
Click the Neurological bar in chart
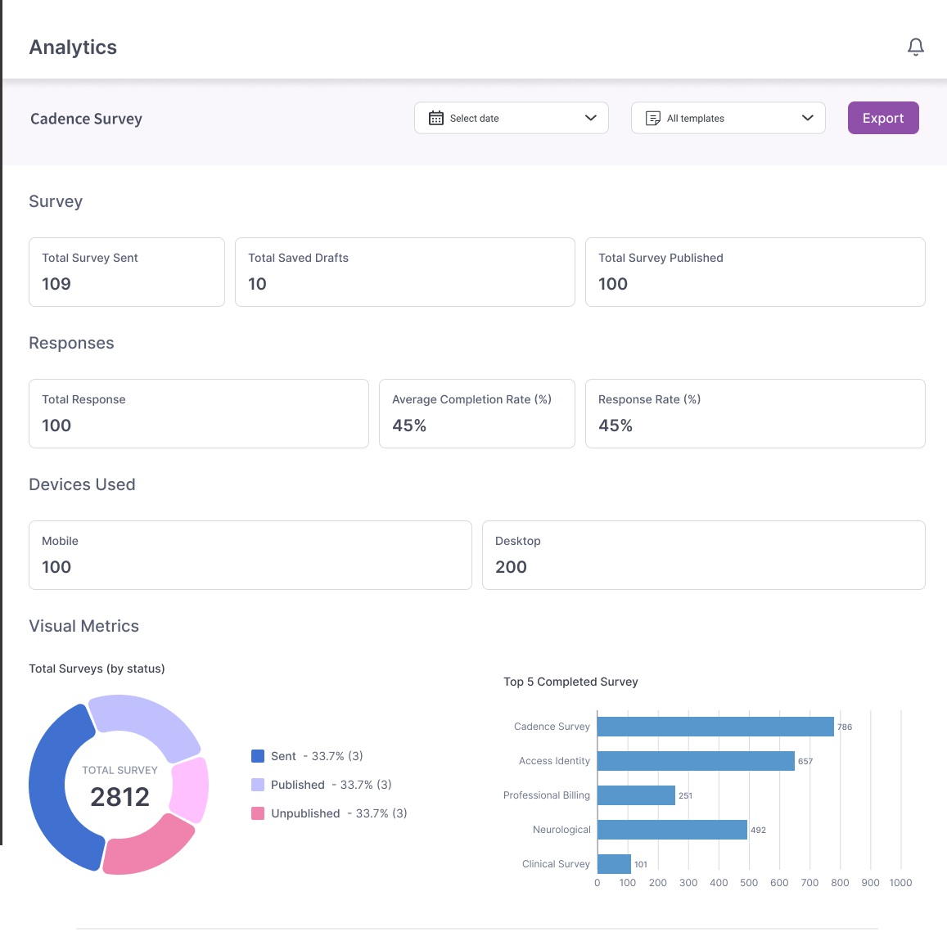pos(671,830)
